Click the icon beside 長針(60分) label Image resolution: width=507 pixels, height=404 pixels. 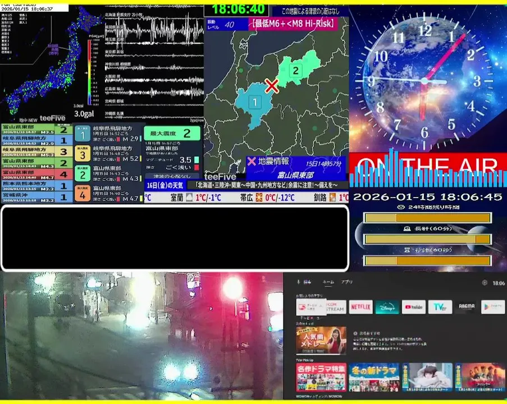408,228
